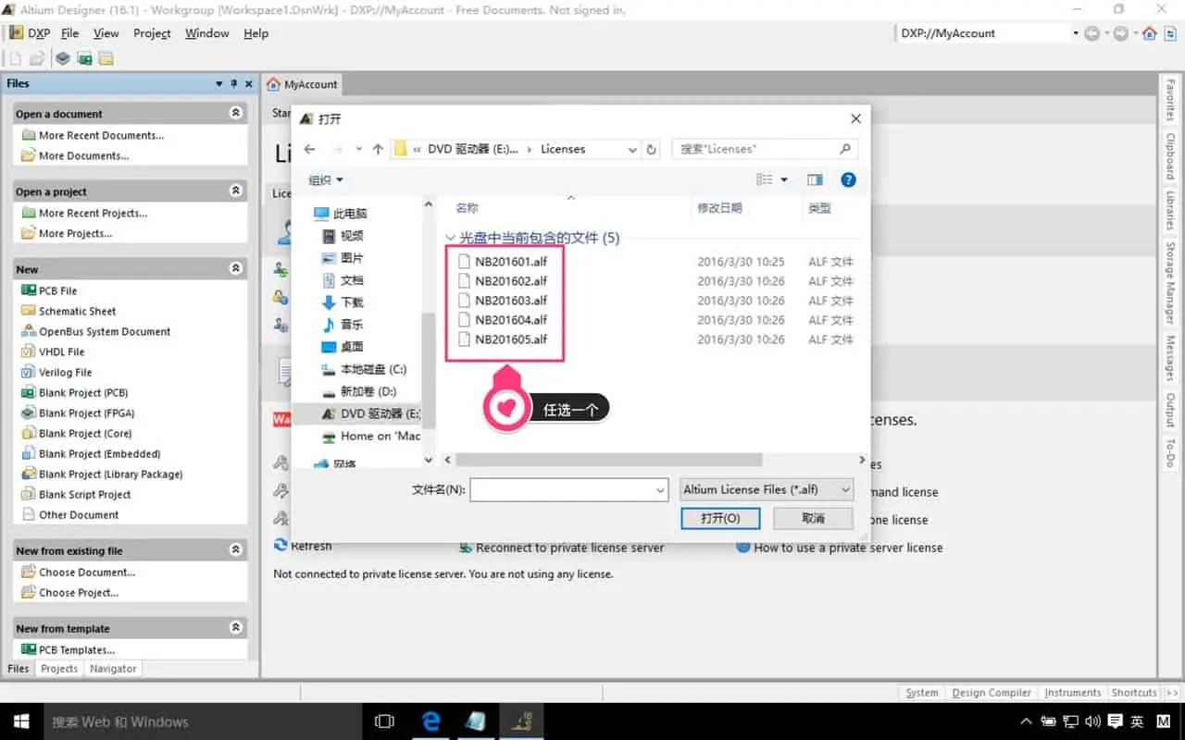
Task: Select the MyAccount document tab
Action: 302,84
